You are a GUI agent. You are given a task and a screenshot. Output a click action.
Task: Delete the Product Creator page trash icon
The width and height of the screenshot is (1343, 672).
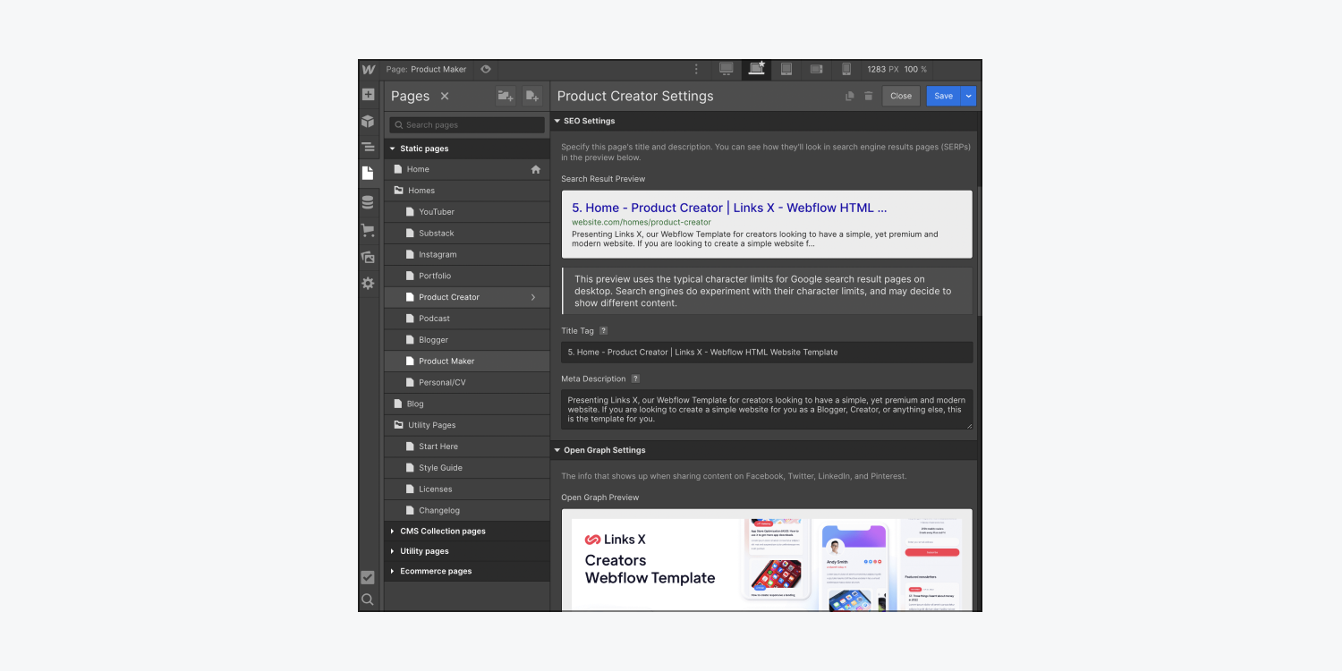[868, 96]
